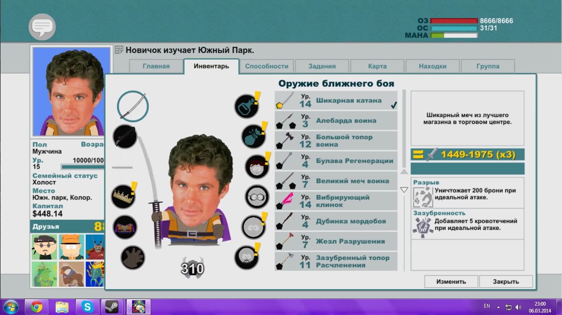
Task: Select the equipped katana melee weapon slot
Action: click(x=132, y=106)
